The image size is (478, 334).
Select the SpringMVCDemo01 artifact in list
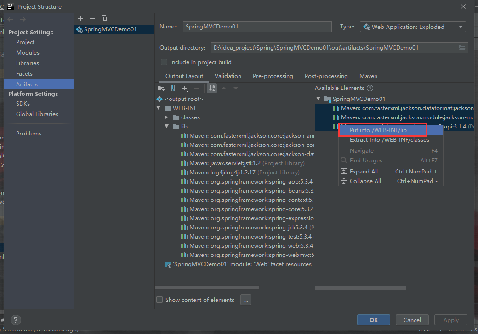(114, 29)
